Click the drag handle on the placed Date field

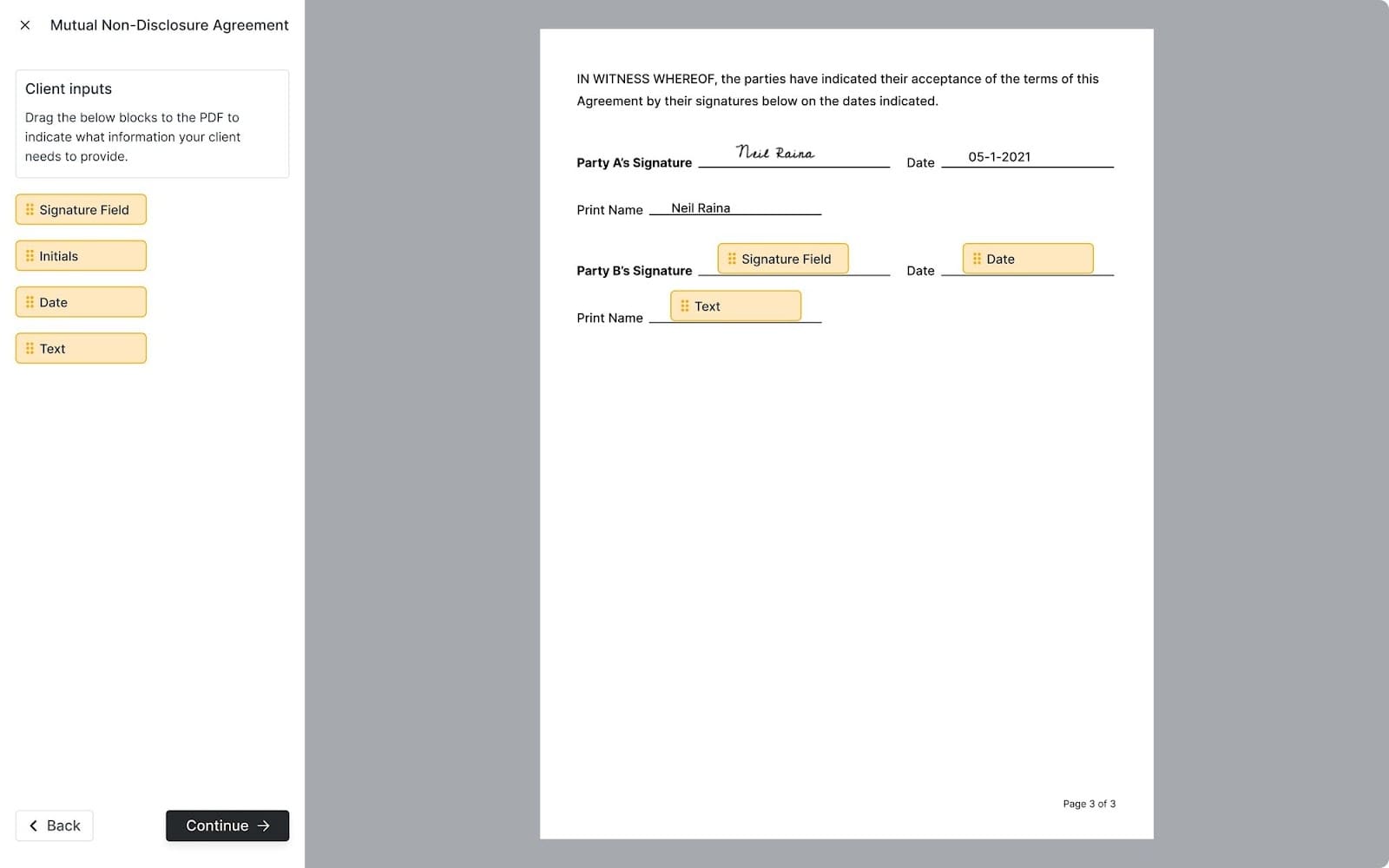978,258
